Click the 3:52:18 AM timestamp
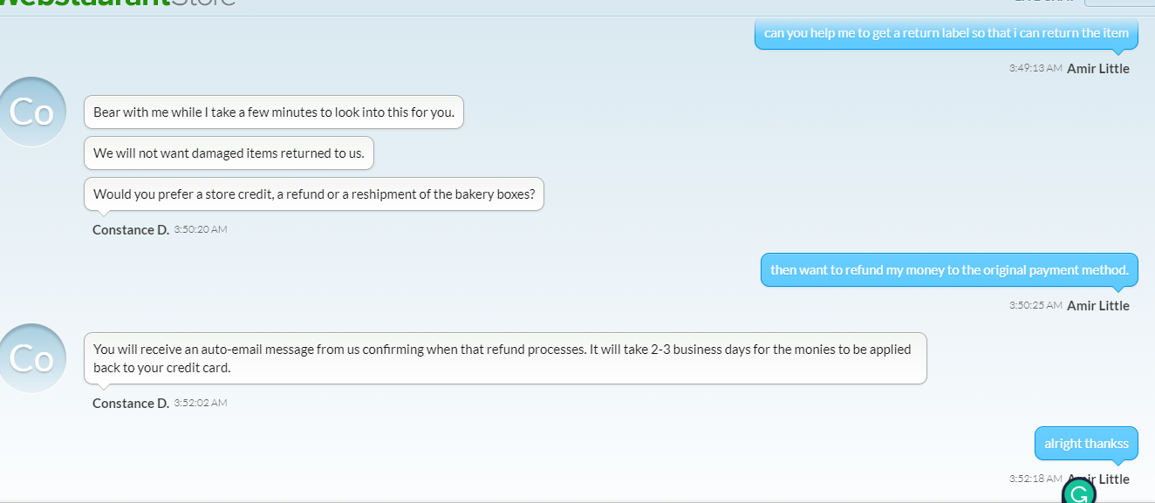This screenshot has width=1155, height=503. click(1035, 479)
